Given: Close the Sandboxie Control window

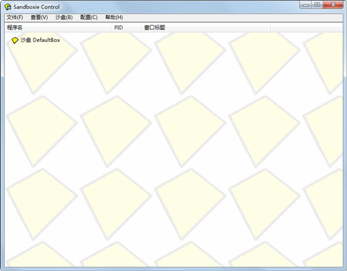Looking at the screenshot, I should 334,5.
